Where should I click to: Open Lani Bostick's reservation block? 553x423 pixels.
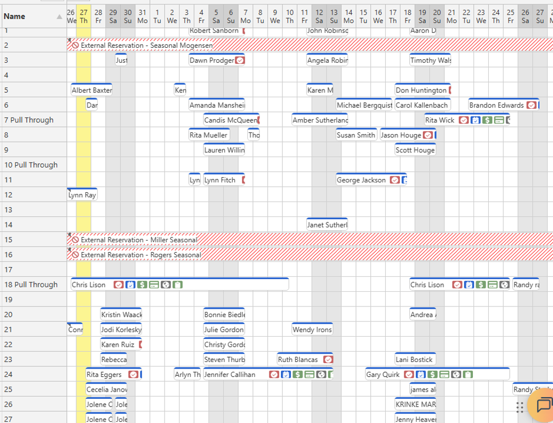tap(415, 359)
